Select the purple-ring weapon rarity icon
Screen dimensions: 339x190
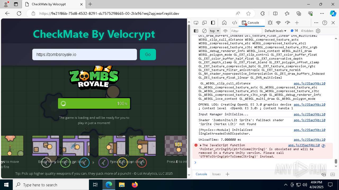tap(104, 163)
